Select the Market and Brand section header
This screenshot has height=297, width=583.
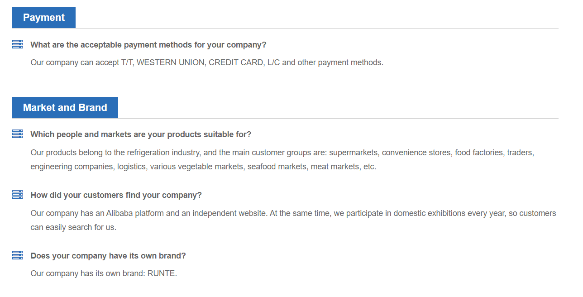pyautogui.click(x=65, y=108)
